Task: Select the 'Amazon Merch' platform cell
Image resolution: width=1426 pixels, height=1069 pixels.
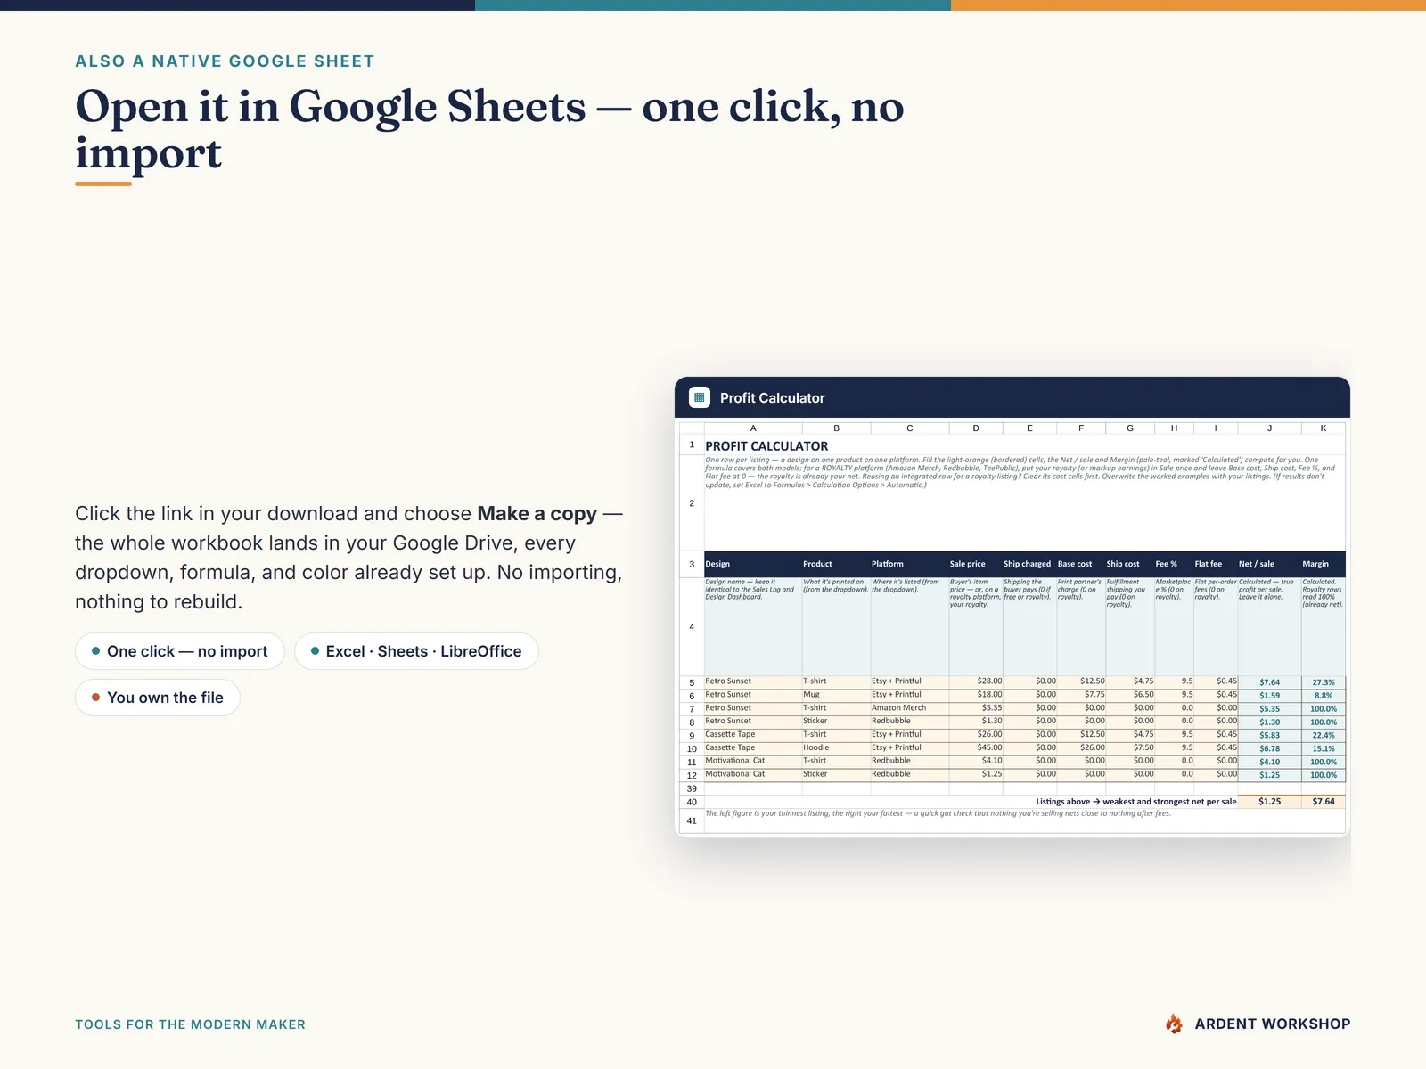Action: [x=910, y=708]
